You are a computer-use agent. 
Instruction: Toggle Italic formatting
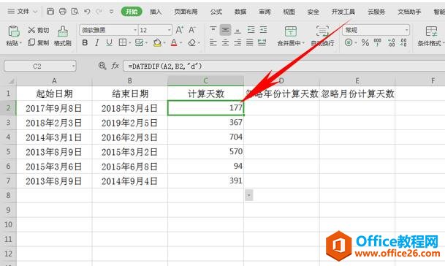pyautogui.click(x=96, y=43)
